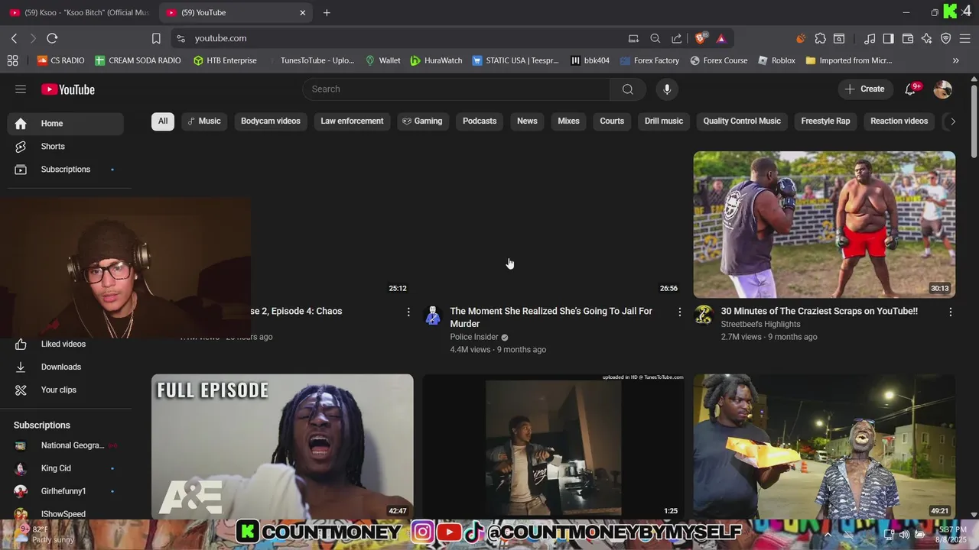Open options for Craziest Scraps video
The height and width of the screenshot is (550, 979).
951,312
